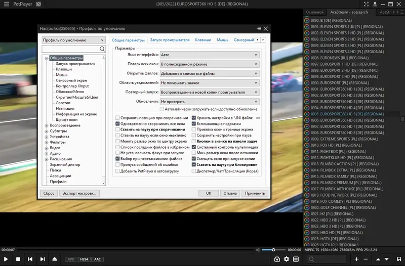
Task: Toggle the playlist panel icon
Action: pyautogui.click(x=296, y=259)
